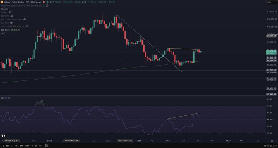The height and width of the screenshot is (148, 278).
Task: Toggle eye icon for Vol BTC indicator
Action: coord(11,23)
